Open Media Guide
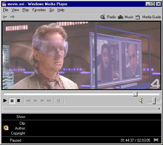Image resolution: width=163 pixels, height=145 pixels. [x=152, y=17]
